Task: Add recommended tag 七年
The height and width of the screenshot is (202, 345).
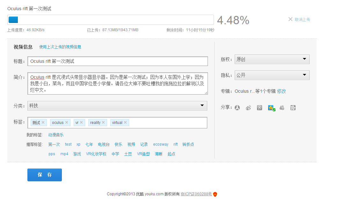Action: 89,144
